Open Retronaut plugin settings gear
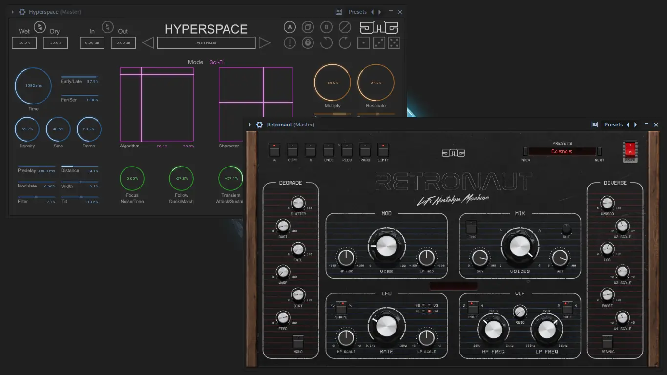Image resolution: width=667 pixels, height=375 pixels. pyautogui.click(x=260, y=125)
